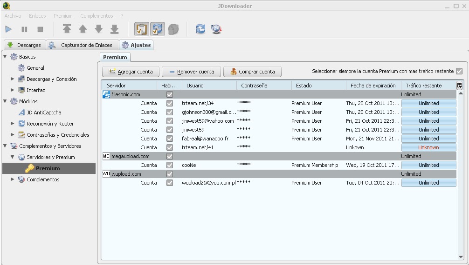Viewport: 469px width, 265px height.
Task: Uncheck the wupload2@2you.com.pl account checkbox
Action: pos(170,183)
